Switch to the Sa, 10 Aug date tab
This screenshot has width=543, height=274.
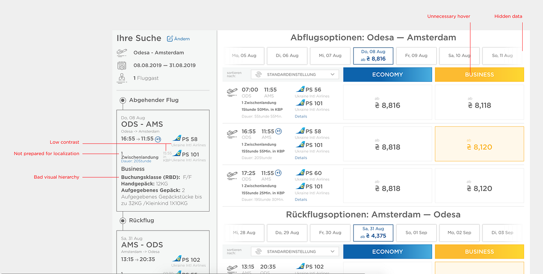point(459,56)
